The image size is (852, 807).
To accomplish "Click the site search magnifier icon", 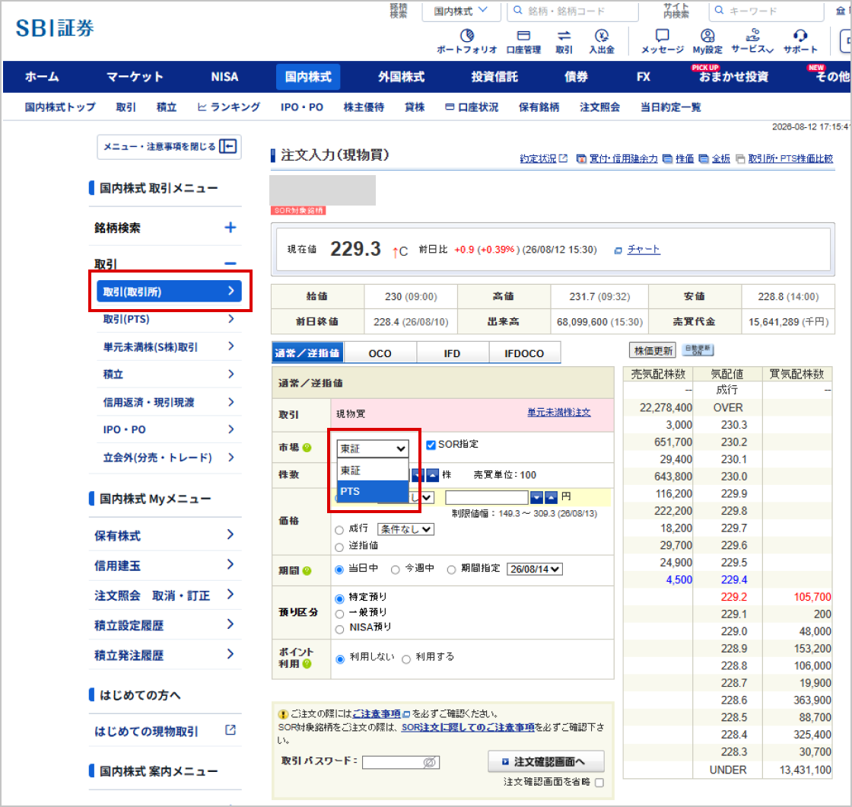I will pos(720,11).
